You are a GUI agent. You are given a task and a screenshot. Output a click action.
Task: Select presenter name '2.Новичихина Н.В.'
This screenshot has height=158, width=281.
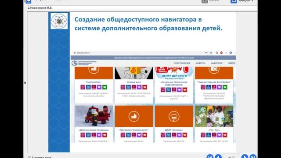pos(40,8)
